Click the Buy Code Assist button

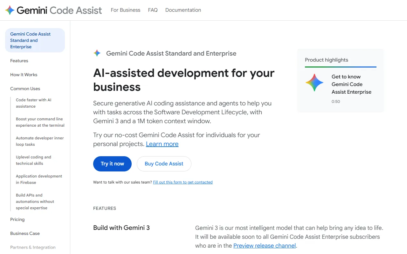[164, 164]
